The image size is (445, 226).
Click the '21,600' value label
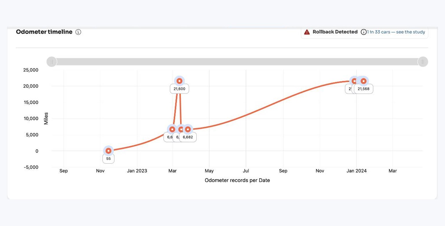[x=179, y=89]
